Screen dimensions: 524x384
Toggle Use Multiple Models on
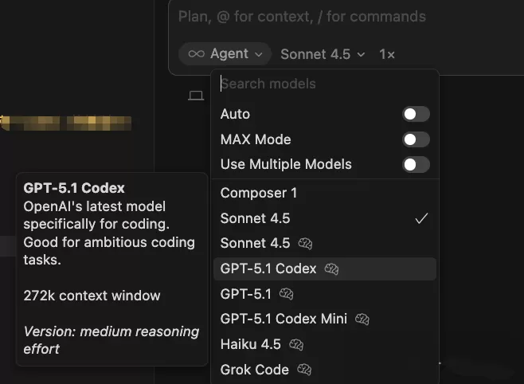click(x=416, y=164)
